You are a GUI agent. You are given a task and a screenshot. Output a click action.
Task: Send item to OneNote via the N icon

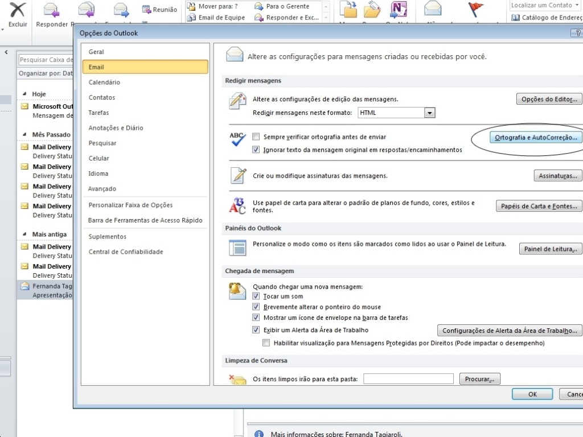coord(398,10)
